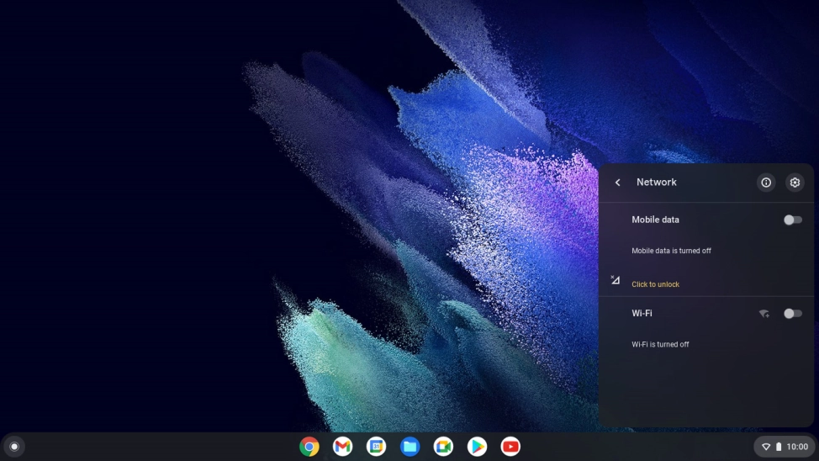Click the join Wi-Fi network icon
The width and height of the screenshot is (819, 461).
tap(764, 314)
